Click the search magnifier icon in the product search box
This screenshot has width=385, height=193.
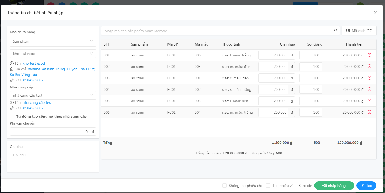[336, 31]
